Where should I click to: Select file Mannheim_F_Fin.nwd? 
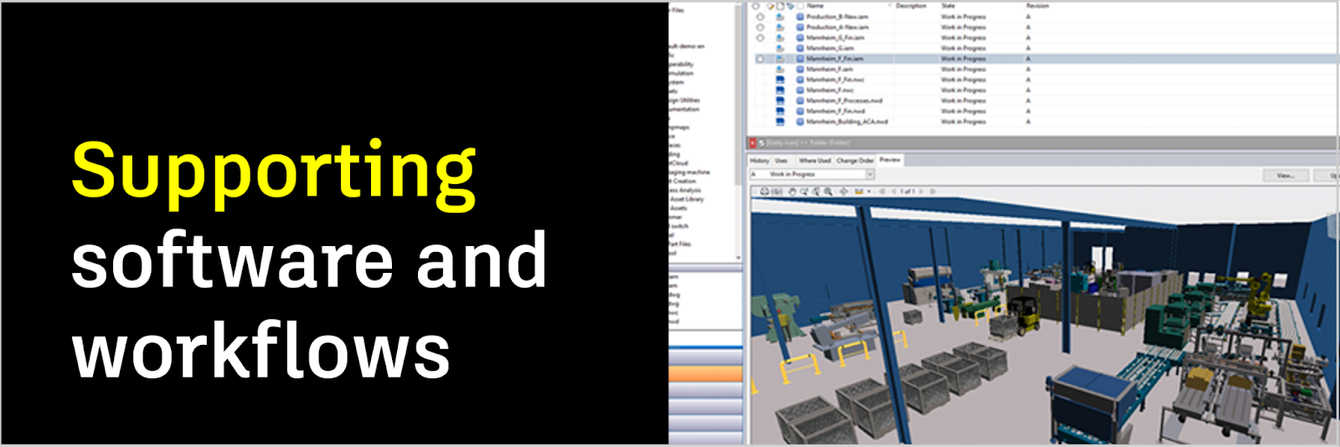pos(835,111)
